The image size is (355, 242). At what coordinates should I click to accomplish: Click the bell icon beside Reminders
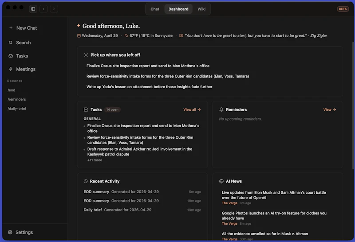tap(221, 109)
